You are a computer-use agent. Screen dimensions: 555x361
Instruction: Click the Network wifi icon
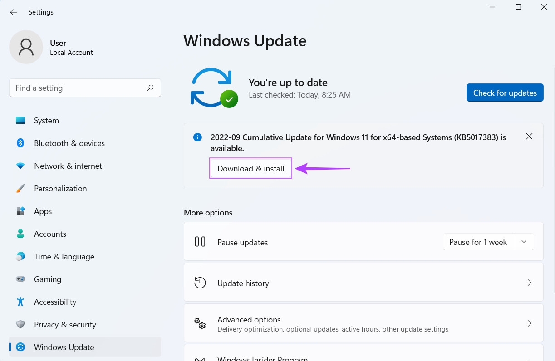(20, 166)
